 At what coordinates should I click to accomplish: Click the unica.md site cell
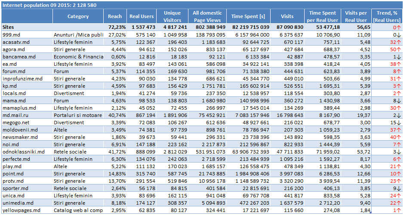tap(27, 196)
